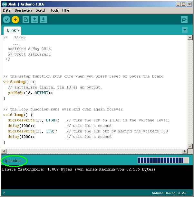
Task: Click the 'void loop() {' code line
Action: pyautogui.click(x=18, y=115)
